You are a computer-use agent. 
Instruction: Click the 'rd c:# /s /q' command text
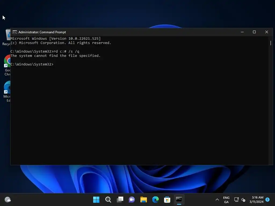point(66,51)
